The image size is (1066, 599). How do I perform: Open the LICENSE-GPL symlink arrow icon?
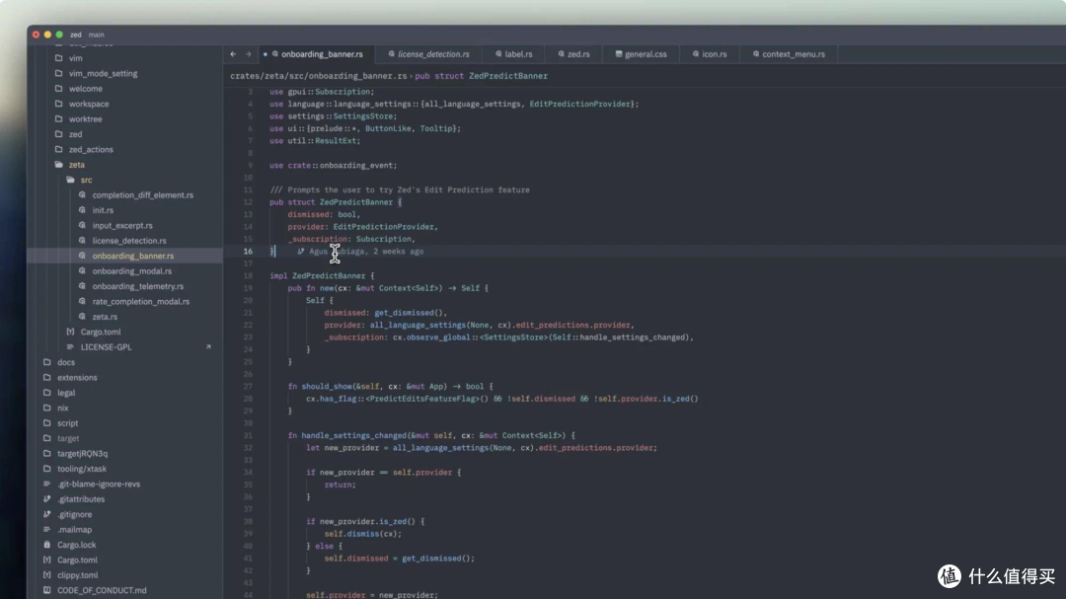click(208, 346)
